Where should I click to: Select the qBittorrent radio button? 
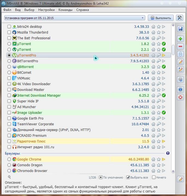click(9, 67)
